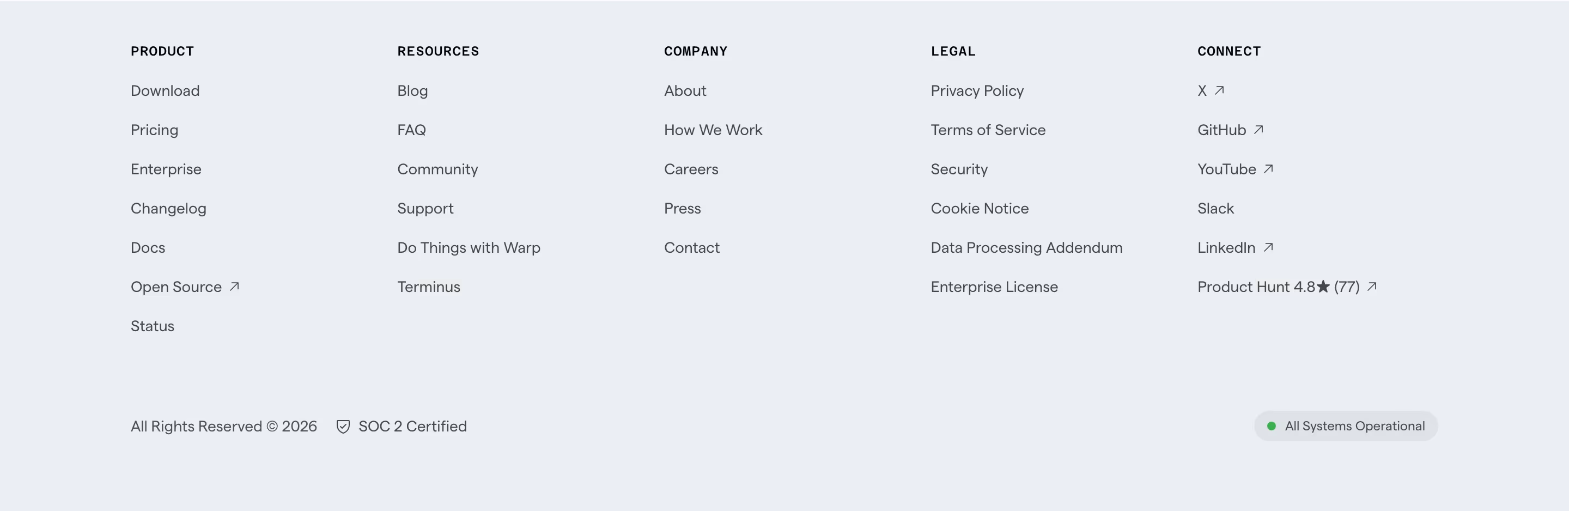The width and height of the screenshot is (1569, 511).
Task: Open the Terminus link
Action: (429, 287)
